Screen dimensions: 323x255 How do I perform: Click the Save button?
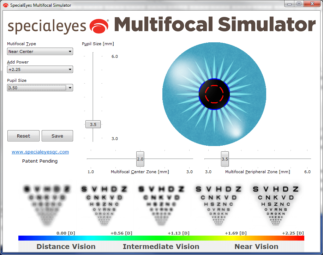point(57,136)
